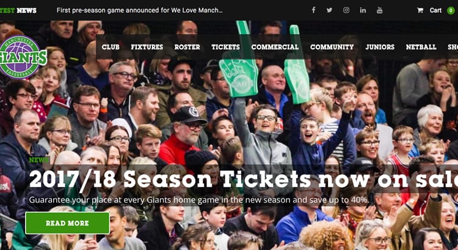The image size is (458, 250).
Task: Open the Twitter social icon
Action: pos(330,10)
